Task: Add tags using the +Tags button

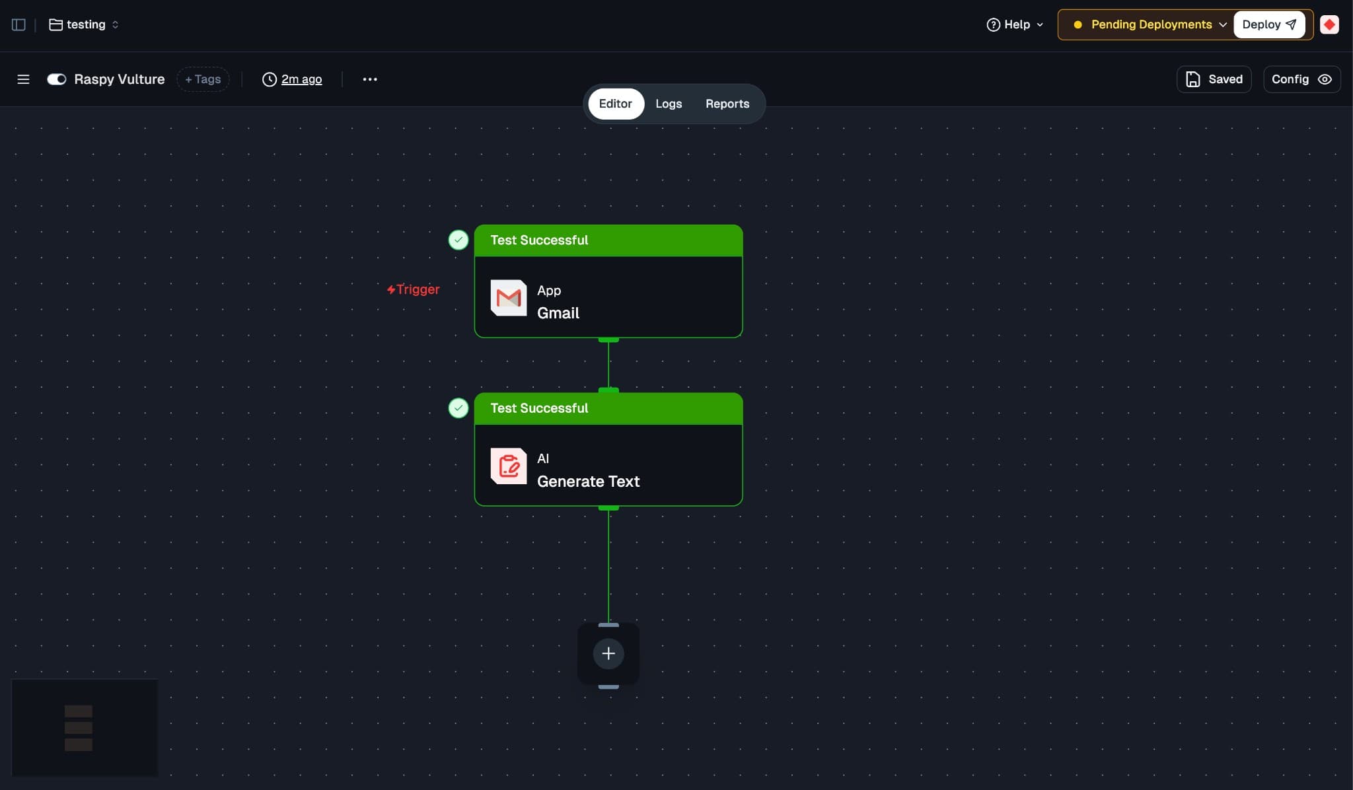Action: click(x=203, y=79)
